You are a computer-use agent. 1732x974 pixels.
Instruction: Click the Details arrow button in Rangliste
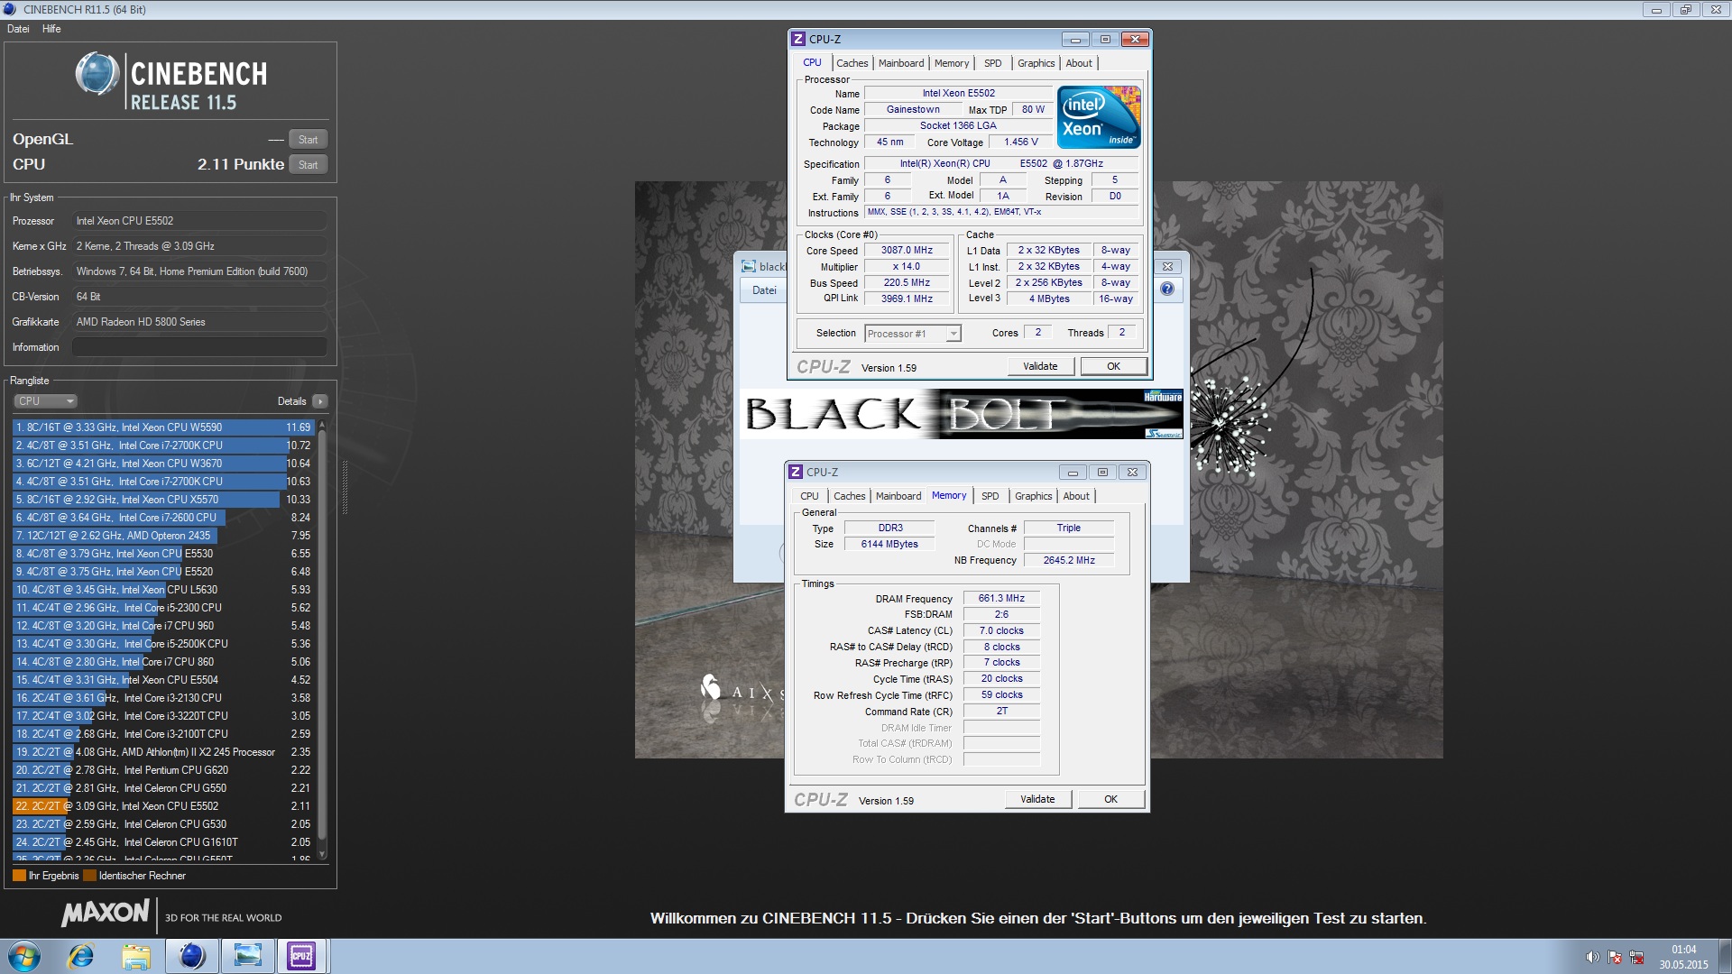[320, 401]
